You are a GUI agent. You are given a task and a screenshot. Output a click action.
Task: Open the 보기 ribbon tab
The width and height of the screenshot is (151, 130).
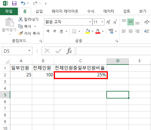coord(143,11)
